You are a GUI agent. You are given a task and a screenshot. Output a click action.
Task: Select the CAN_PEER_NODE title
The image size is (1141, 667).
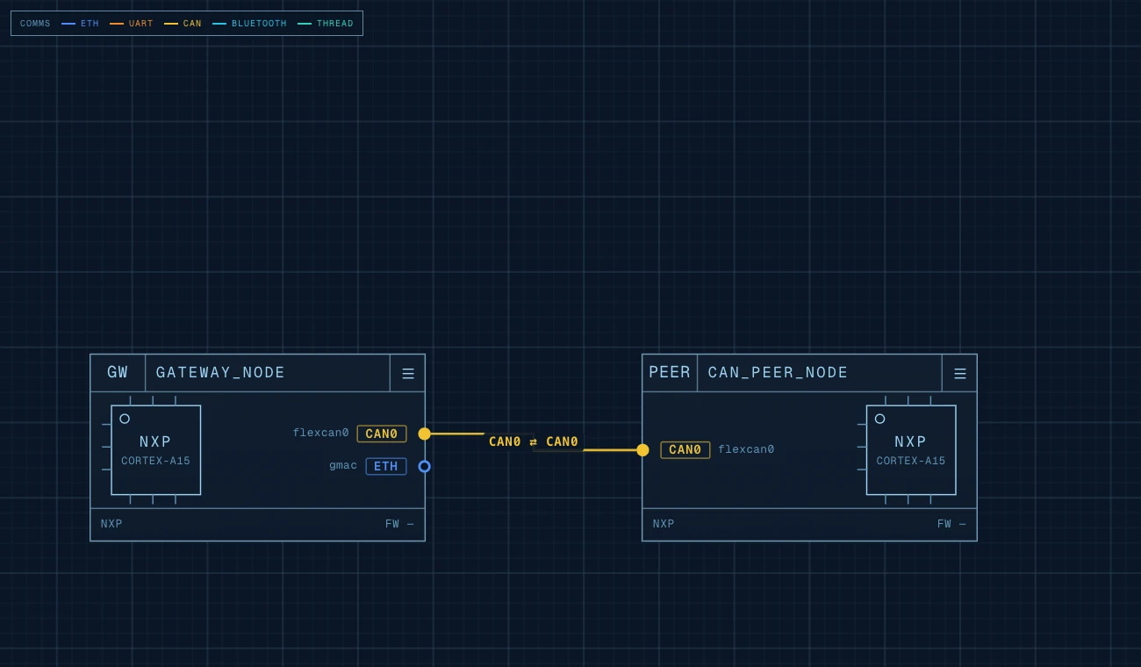pyautogui.click(x=778, y=373)
